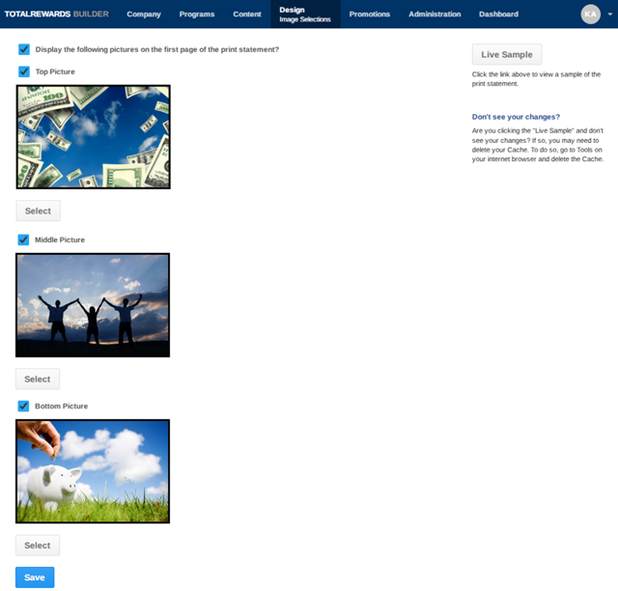
Task: Click the falling money top picture thumbnail
Action: (93, 137)
